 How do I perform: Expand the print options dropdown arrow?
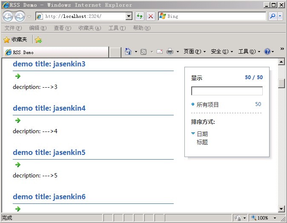tap(178, 52)
